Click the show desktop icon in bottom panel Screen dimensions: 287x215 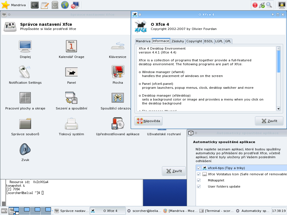tap(4, 211)
